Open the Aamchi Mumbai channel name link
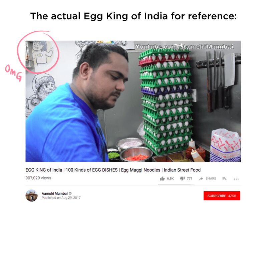Viewport: 267px width, 267px height. 55,194
